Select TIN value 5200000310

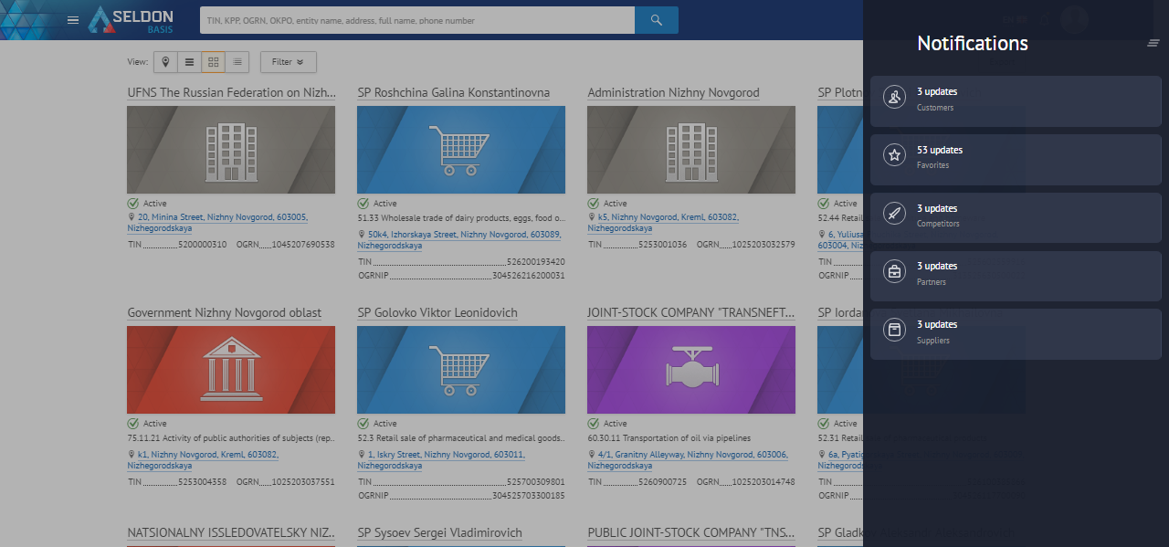[x=203, y=245]
